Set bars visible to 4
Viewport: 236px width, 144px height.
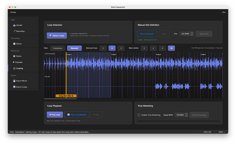154,48
